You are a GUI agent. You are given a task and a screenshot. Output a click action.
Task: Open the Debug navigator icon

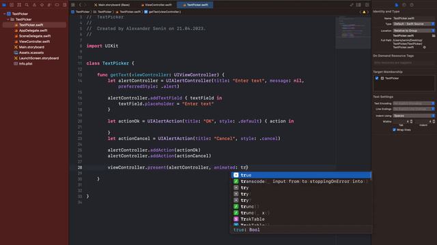[49, 5]
